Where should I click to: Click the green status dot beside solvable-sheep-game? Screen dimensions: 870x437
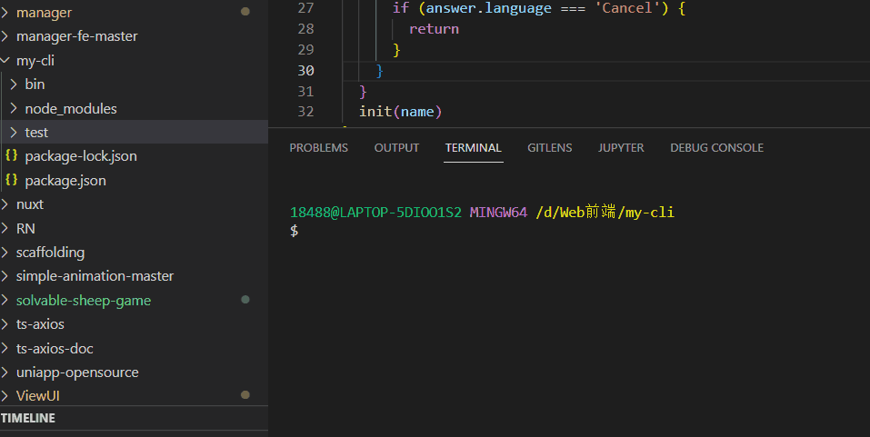pos(245,300)
